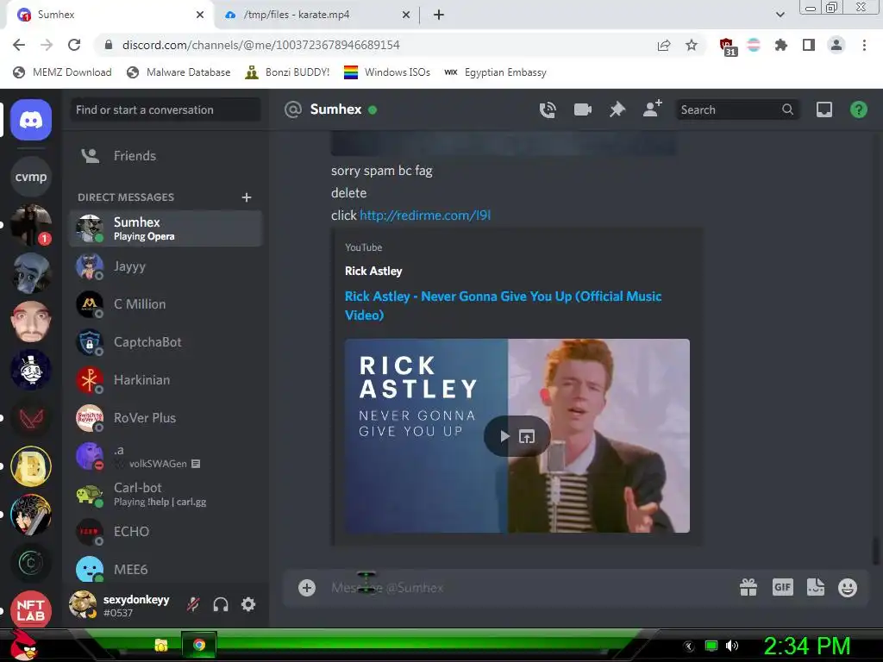Open the Nitro gift picker
883x662 pixels.
click(748, 588)
